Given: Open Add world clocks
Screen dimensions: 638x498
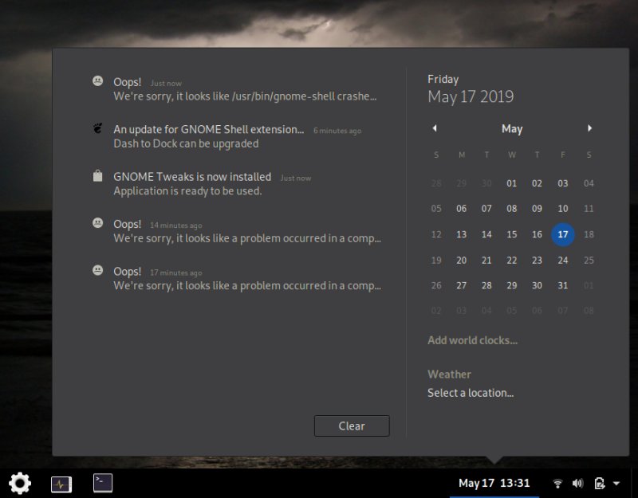Looking at the screenshot, I should coord(473,339).
